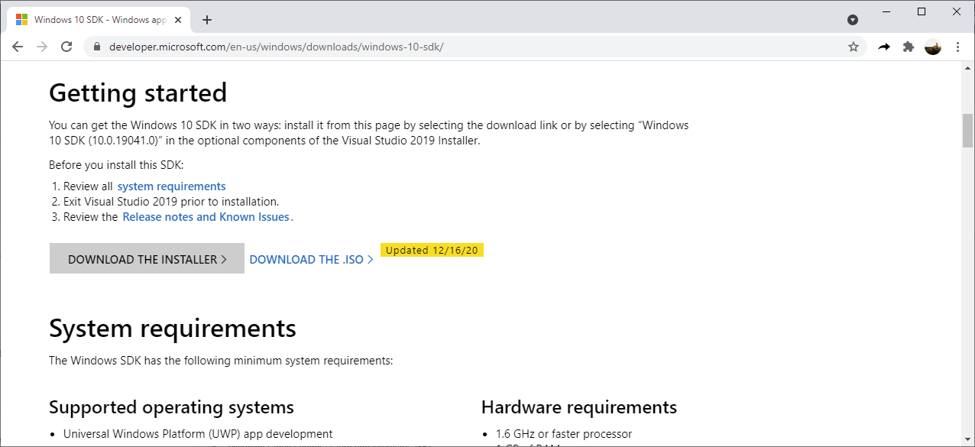This screenshot has height=447, width=975.
Task: Maximize the Chrome window
Action: tap(922, 11)
